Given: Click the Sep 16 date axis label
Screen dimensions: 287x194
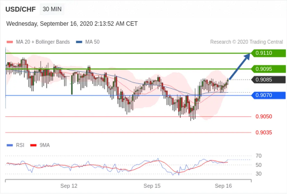Looking at the screenshot, I should pyautogui.click(x=223, y=186).
